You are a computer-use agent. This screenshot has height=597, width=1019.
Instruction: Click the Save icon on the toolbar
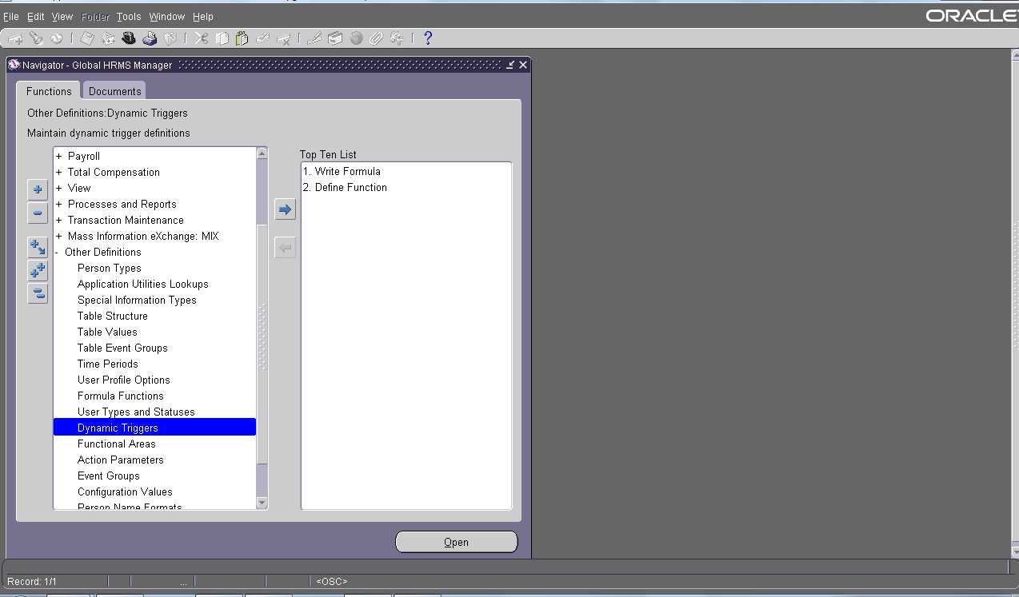[x=86, y=38]
